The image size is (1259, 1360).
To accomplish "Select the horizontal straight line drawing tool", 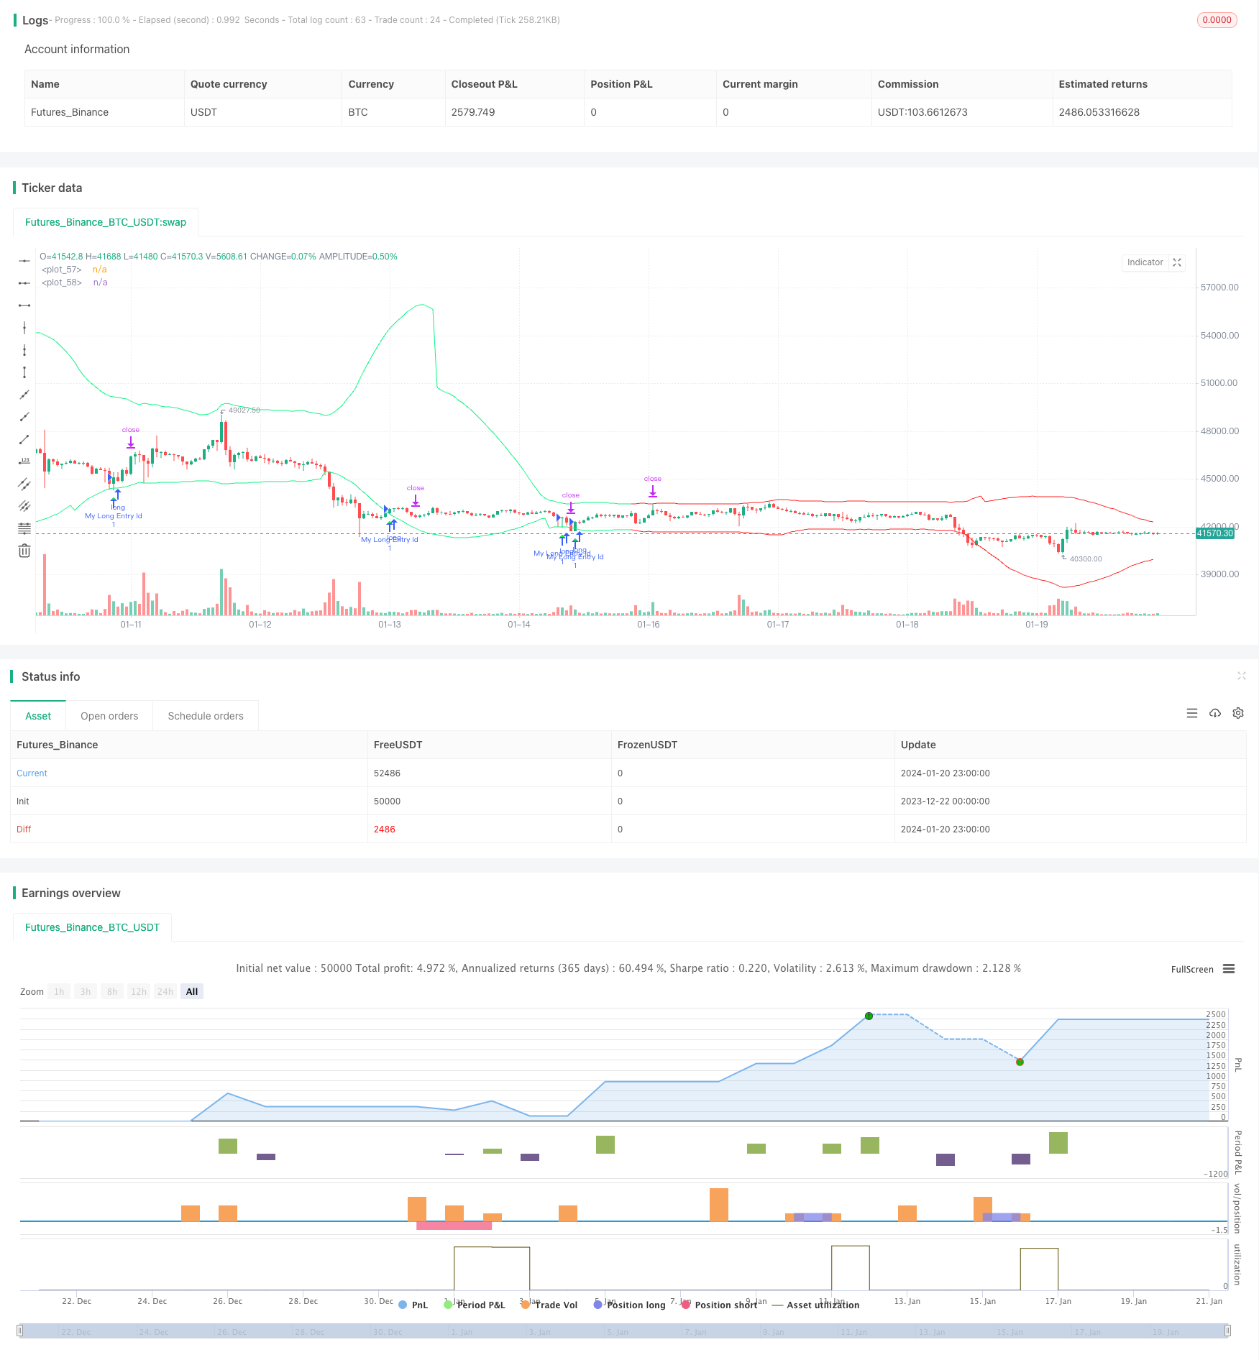I will (x=24, y=261).
